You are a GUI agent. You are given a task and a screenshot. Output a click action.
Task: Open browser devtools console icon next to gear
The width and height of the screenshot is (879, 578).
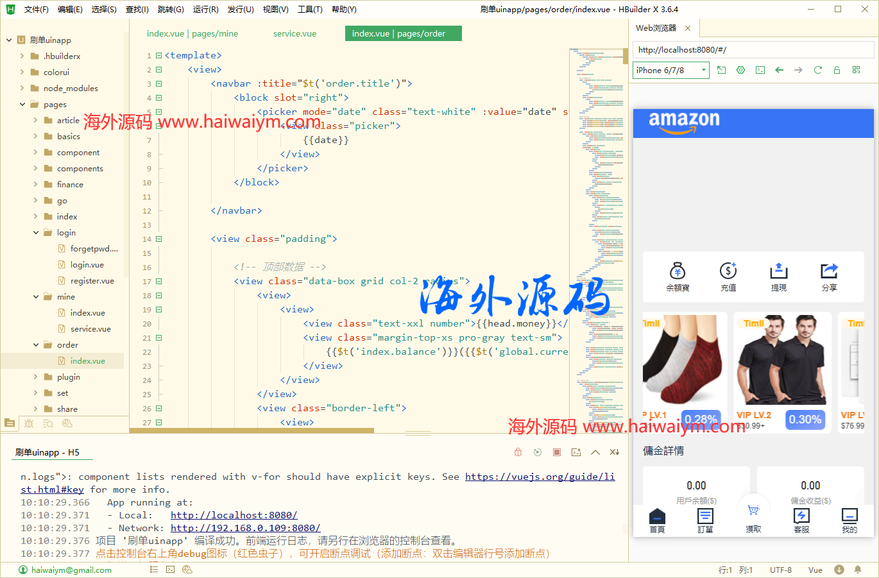(760, 70)
